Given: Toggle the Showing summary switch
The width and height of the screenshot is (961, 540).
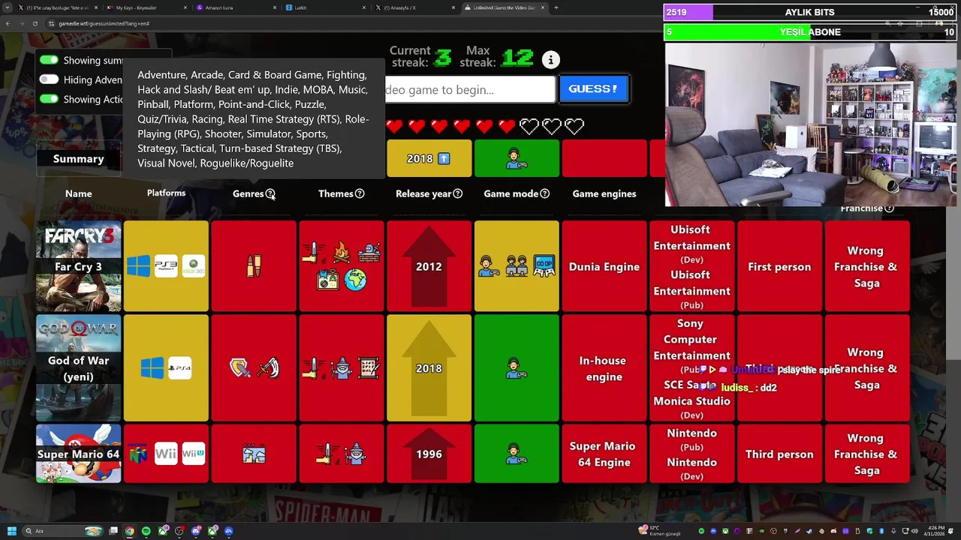Looking at the screenshot, I should [x=50, y=60].
